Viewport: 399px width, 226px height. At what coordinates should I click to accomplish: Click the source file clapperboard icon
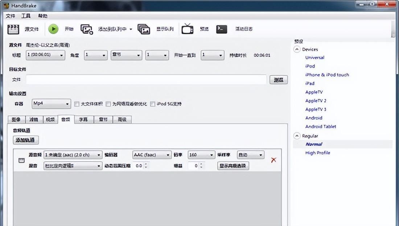point(13,29)
